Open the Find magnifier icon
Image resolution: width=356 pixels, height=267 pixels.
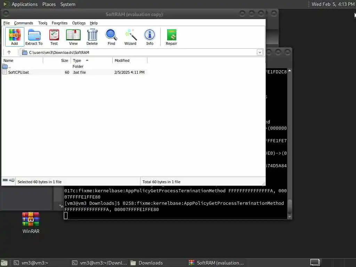111,37
